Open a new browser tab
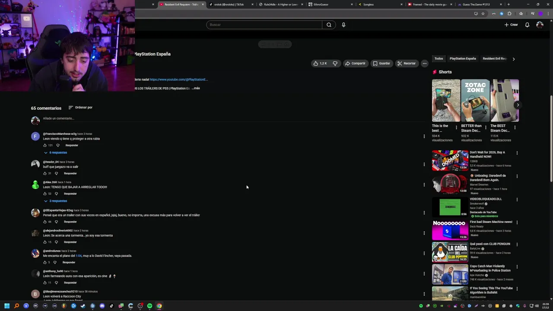The height and width of the screenshot is (311, 553). (x=509, y=4)
